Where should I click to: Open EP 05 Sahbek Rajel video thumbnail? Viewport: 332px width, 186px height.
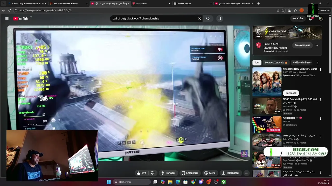[x=267, y=106]
